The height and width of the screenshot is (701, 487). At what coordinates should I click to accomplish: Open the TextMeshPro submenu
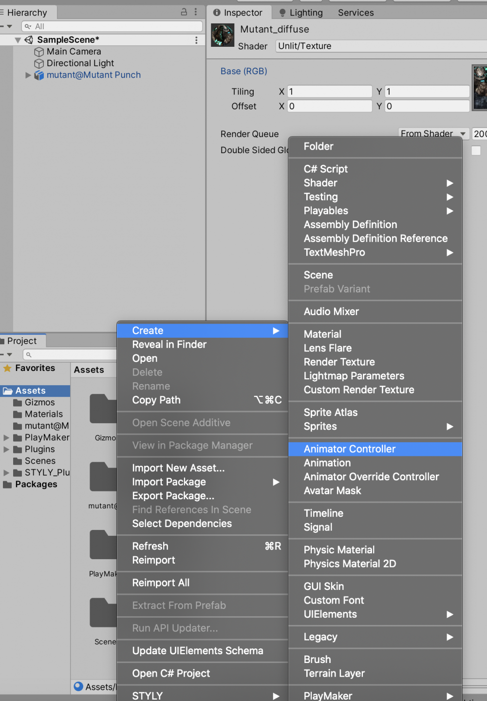(x=375, y=253)
